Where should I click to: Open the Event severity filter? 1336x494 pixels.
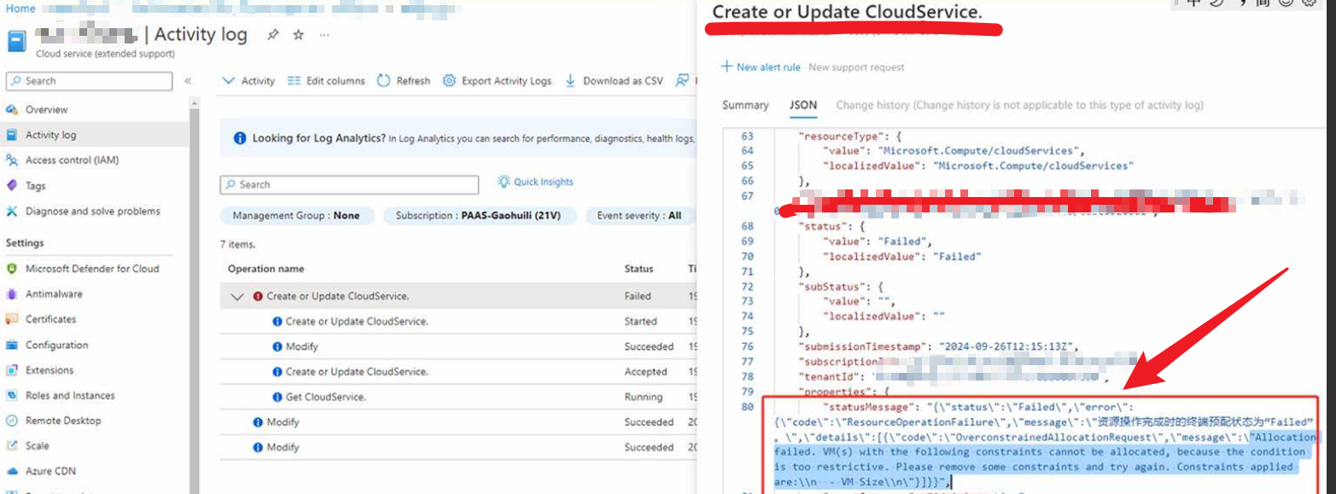coord(639,216)
